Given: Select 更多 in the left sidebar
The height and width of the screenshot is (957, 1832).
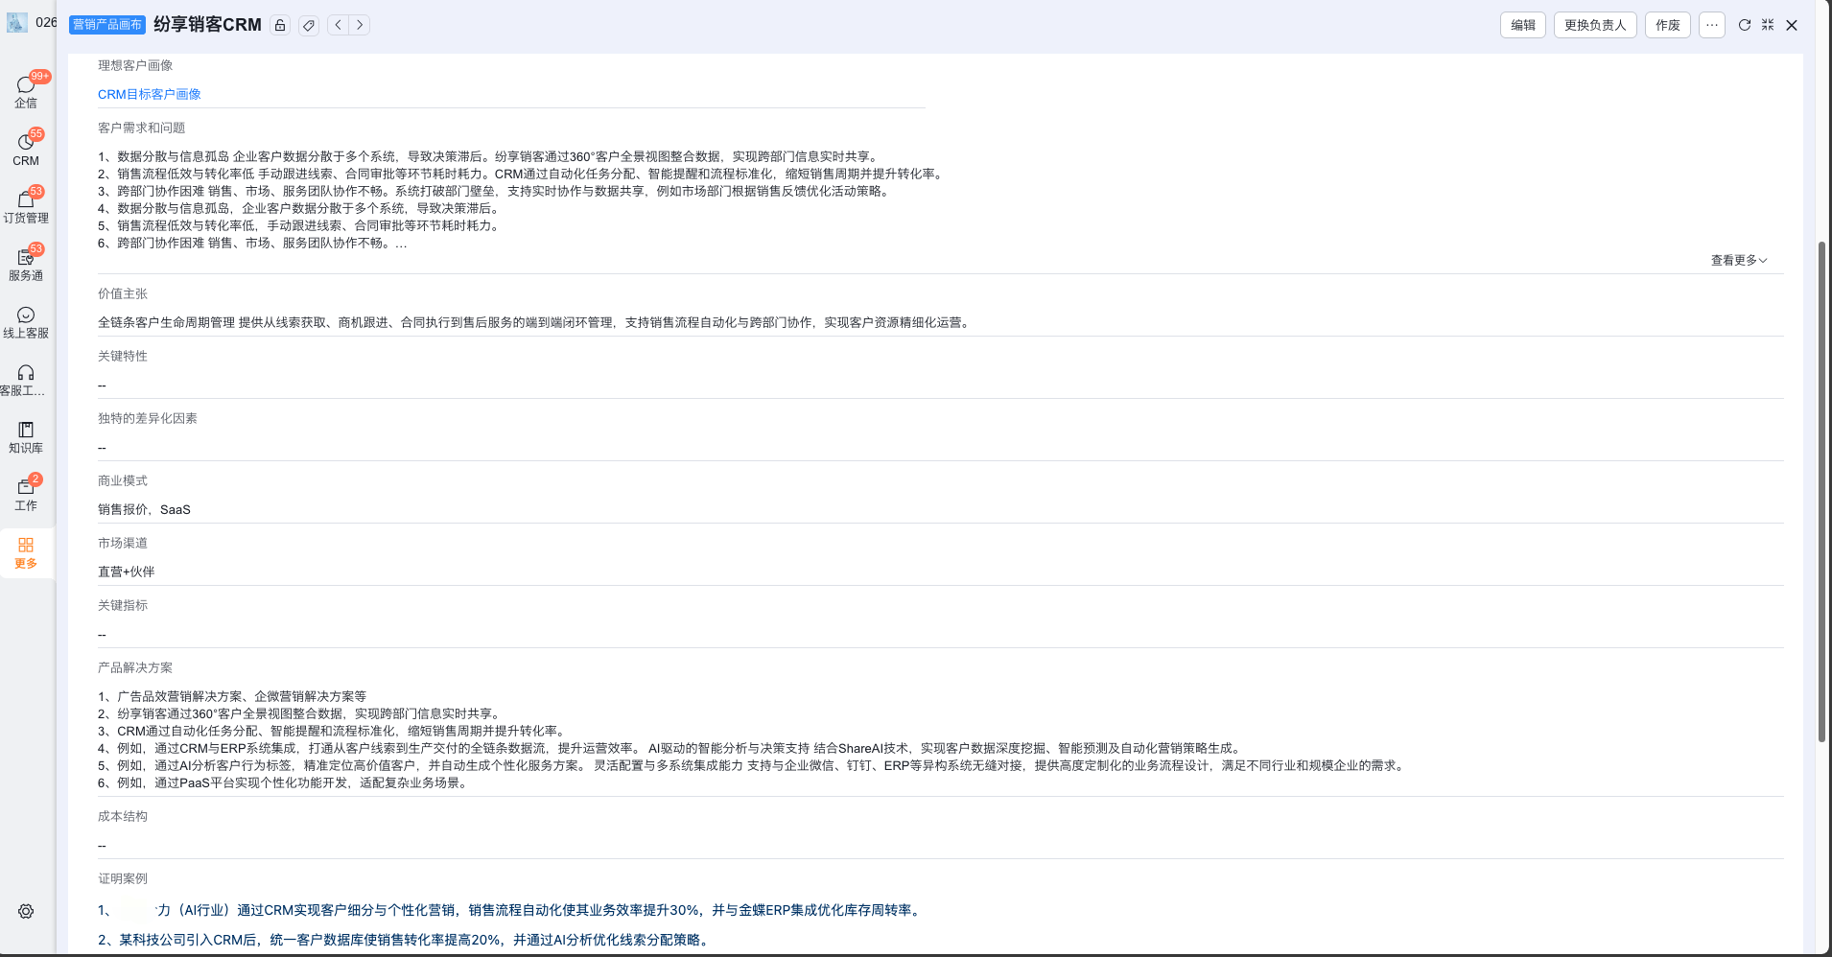Looking at the screenshot, I should pos(26,552).
